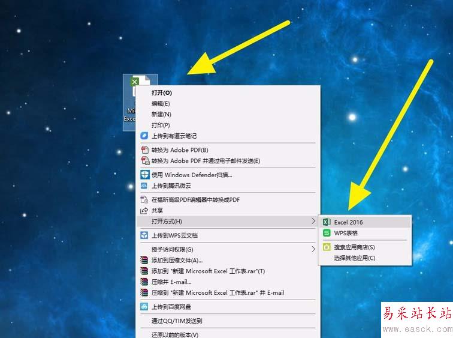The image size is (453, 338).
Task: Open 授予访问权限(G) entry
Action: (x=228, y=249)
